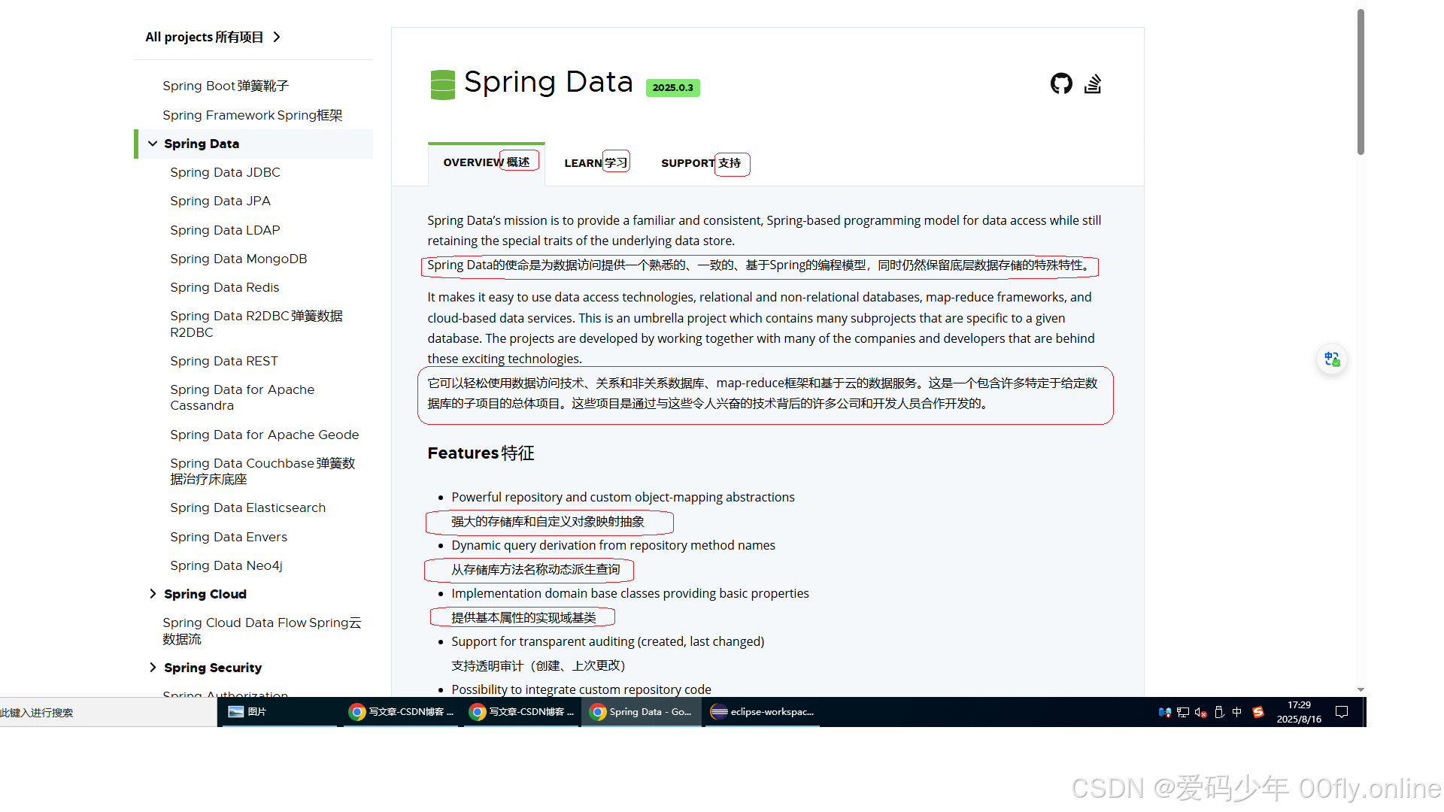The image size is (1444, 812).
Task: Open Spring Data R2DBC in the sidebar
Action: click(256, 324)
